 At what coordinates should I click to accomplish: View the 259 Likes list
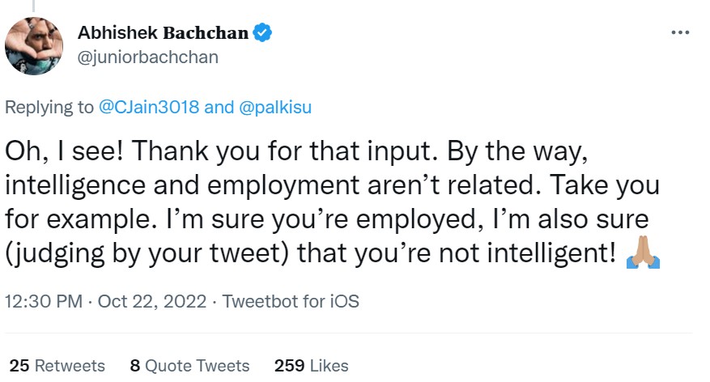[312, 365]
